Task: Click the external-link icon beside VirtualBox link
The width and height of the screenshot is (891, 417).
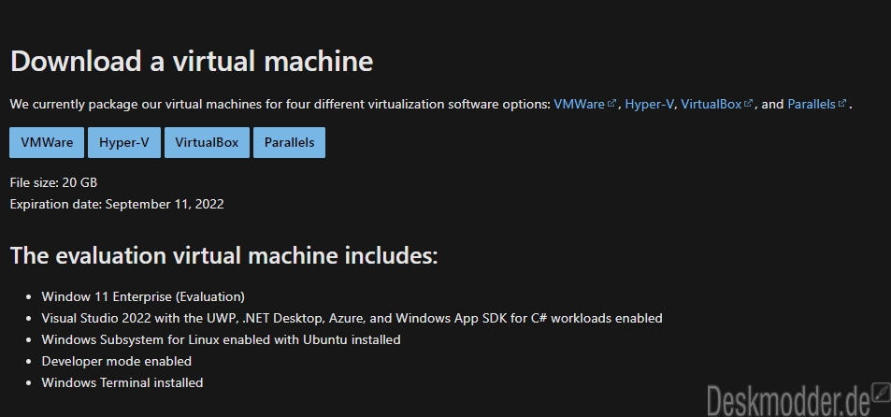Action: click(748, 104)
